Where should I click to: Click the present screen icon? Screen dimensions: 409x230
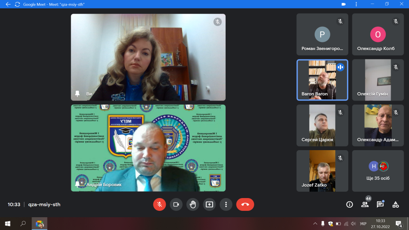[x=209, y=204]
